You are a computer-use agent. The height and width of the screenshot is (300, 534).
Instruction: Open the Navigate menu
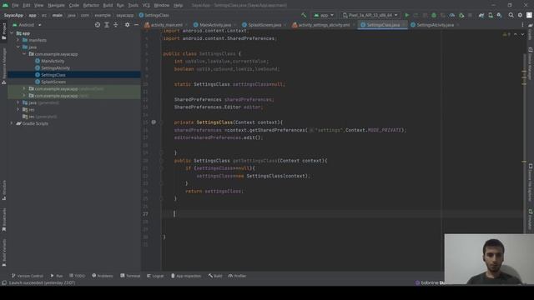[56, 6]
